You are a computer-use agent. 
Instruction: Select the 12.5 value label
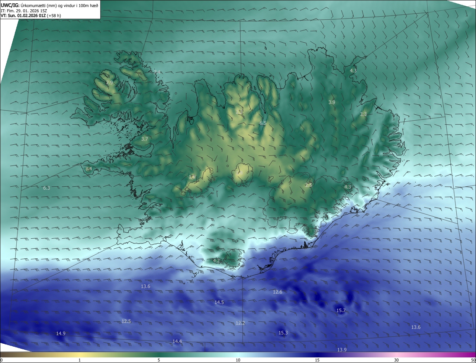tap(126, 321)
